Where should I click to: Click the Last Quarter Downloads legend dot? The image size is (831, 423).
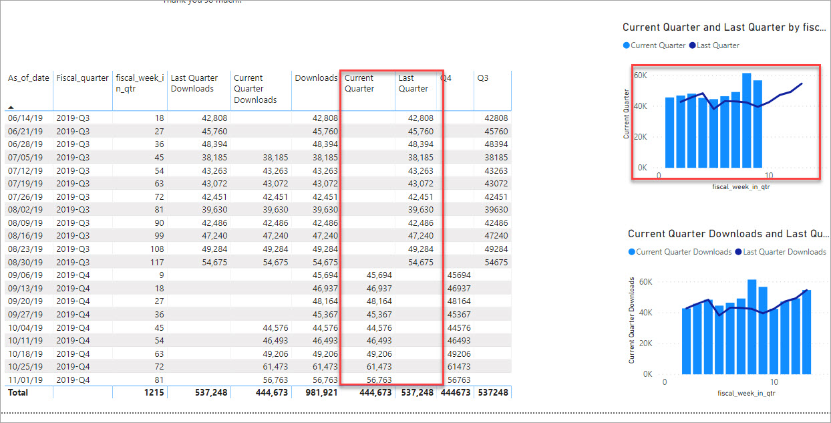(x=738, y=252)
